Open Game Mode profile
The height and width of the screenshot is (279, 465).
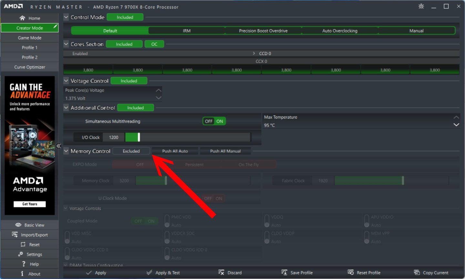pyautogui.click(x=30, y=38)
